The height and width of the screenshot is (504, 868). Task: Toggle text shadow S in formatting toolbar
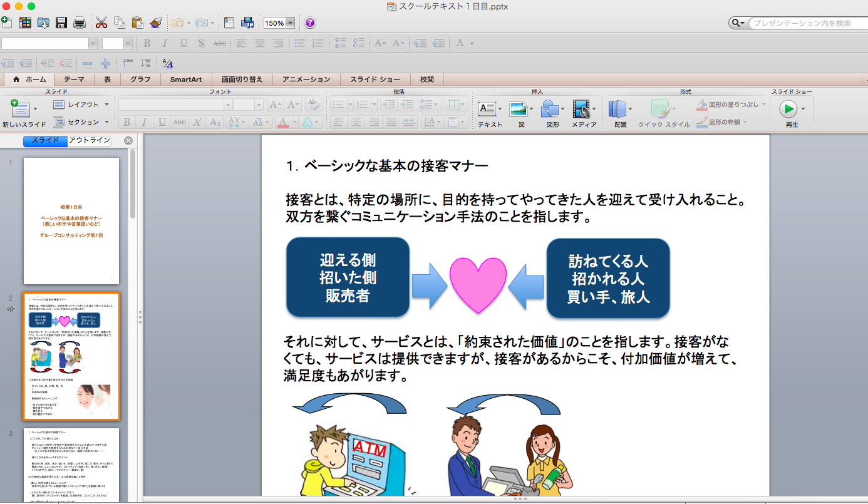[x=201, y=43]
